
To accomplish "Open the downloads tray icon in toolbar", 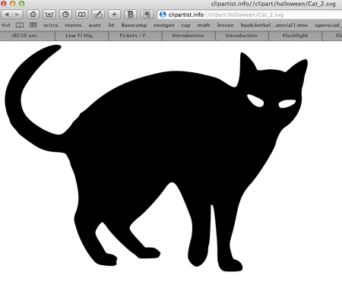I will click(x=49, y=14).
